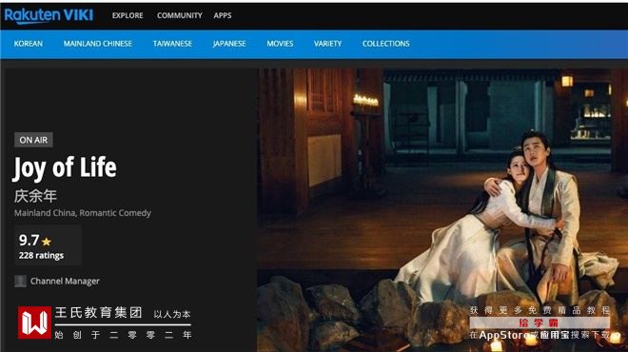628x352 pixels.
Task: Click the ON AIR badge
Action: [33, 140]
